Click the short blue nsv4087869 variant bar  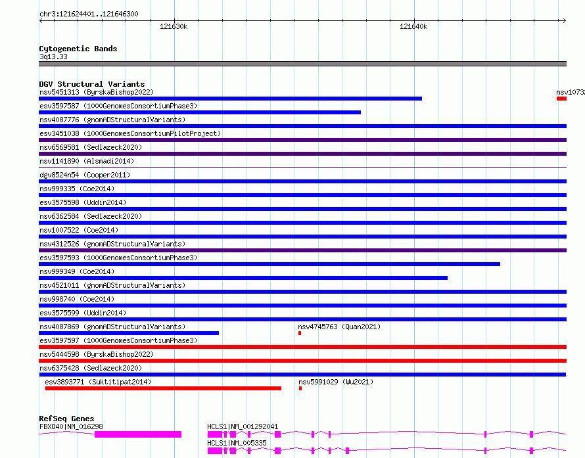click(129, 333)
